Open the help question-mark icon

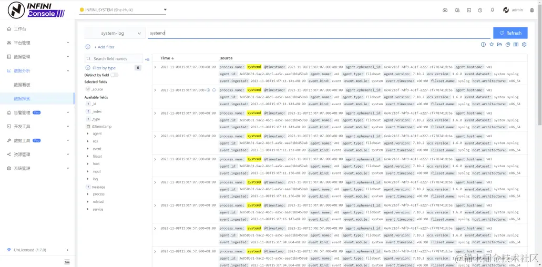click(480, 10)
